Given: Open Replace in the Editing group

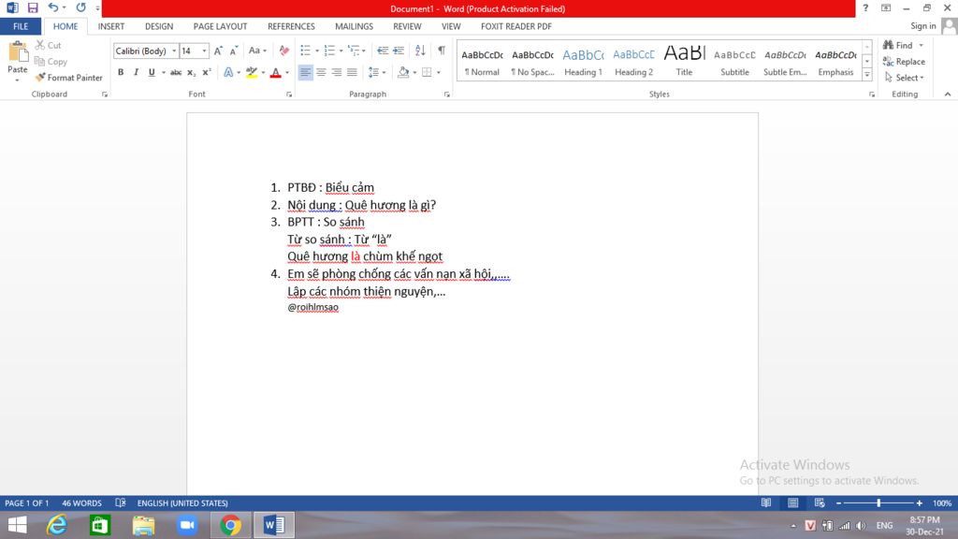Looking at the screenshot, I should (x=903, y=62).
